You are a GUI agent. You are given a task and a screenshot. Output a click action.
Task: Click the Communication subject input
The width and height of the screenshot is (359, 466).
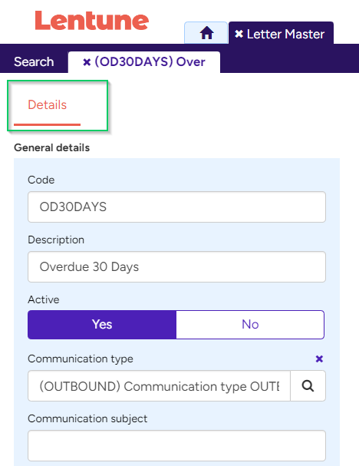[x=176, y=446]
